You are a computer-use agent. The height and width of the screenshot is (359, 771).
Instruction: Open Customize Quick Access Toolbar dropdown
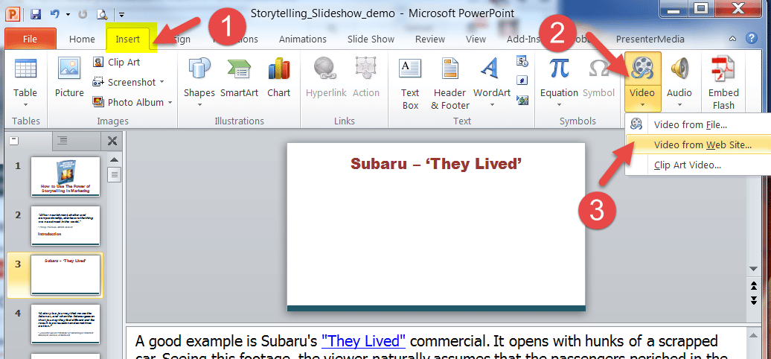tap(121, 15)
